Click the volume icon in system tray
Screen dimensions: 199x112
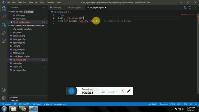click(x=183, y=109)
